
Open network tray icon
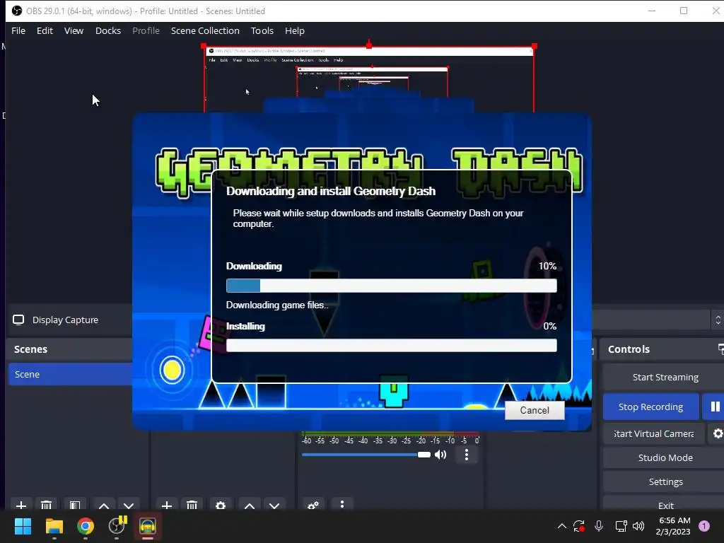click(621, 526)
